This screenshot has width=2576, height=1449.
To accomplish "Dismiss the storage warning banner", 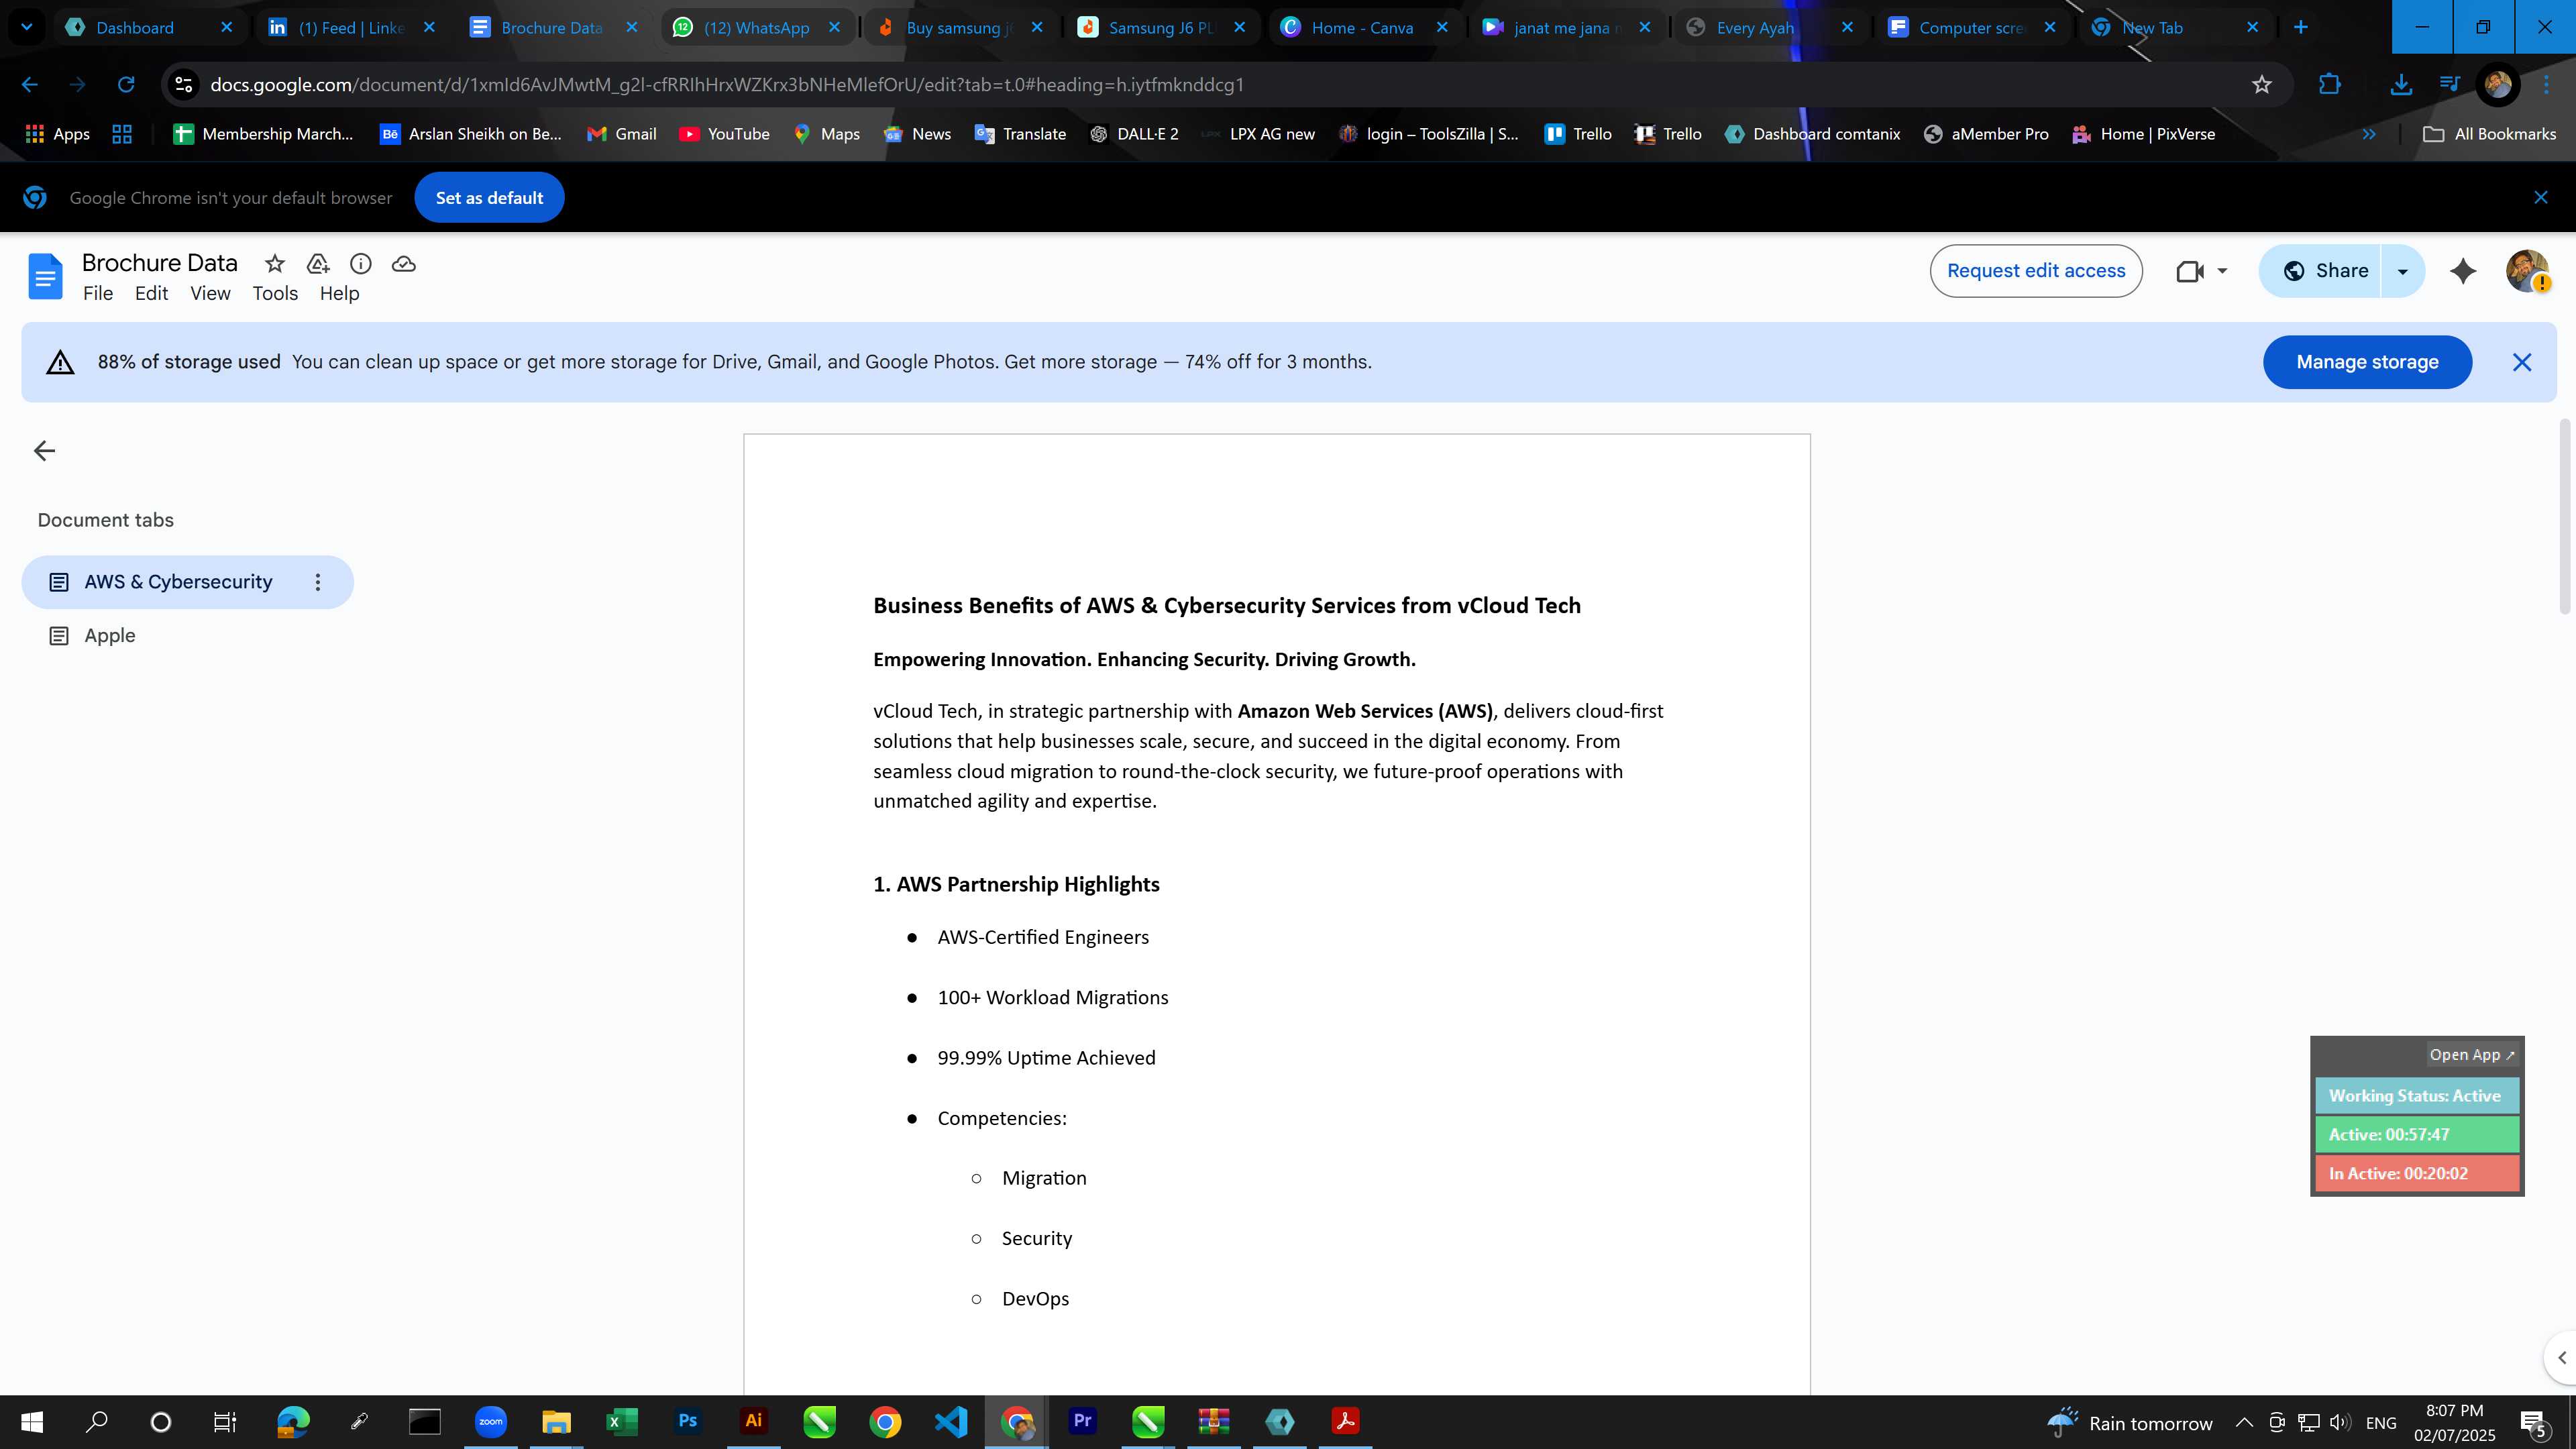I will (2522, 362).
